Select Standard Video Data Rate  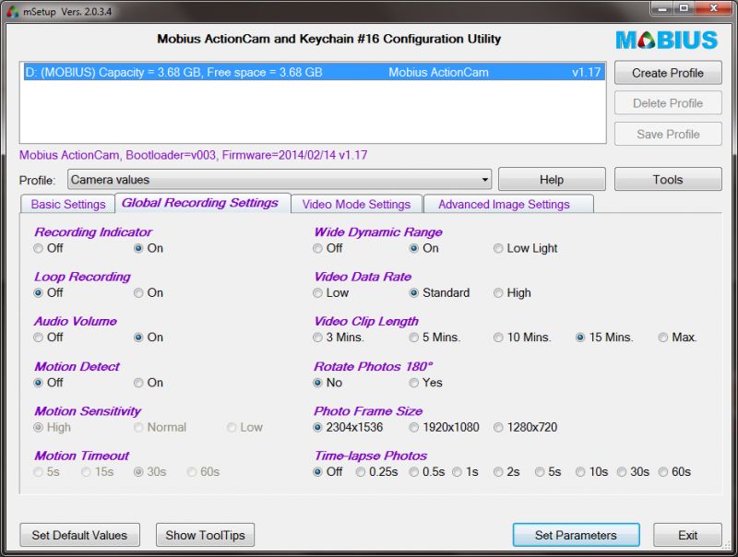[x=440, y=292]
